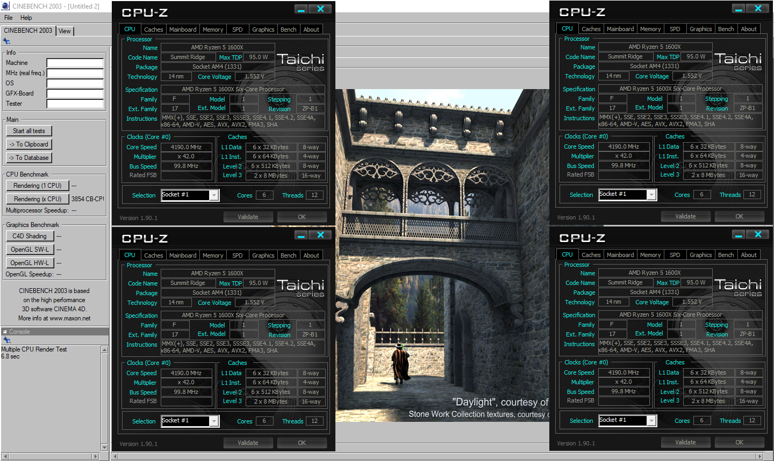Click left arrow of render view horizontal scrollbar
This screenshot has height=461, width=774.
114,457
